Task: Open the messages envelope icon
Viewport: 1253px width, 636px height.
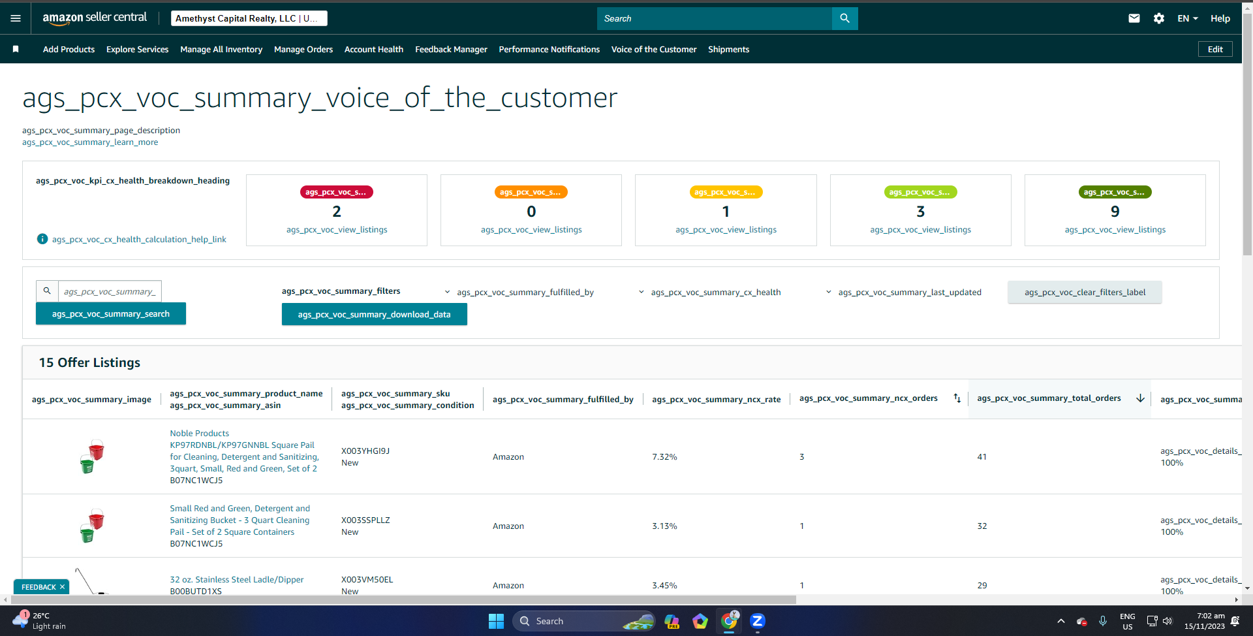Action: [1134, 18]
